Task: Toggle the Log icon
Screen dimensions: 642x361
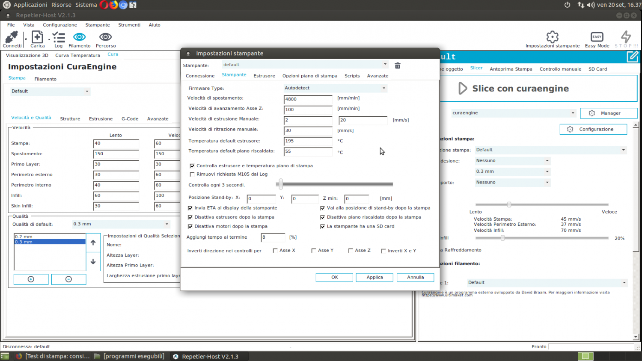Action: tap(59, 37)
